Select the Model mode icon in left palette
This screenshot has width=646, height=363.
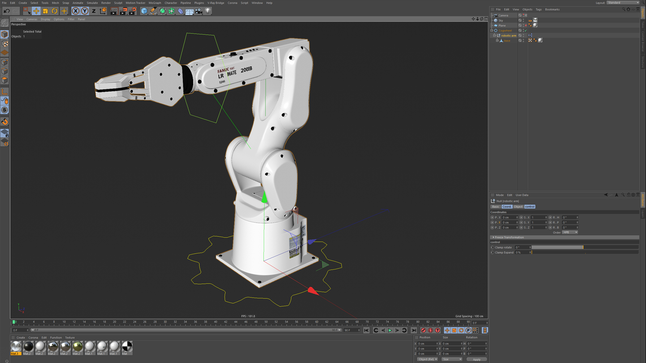tap(5, 34)
